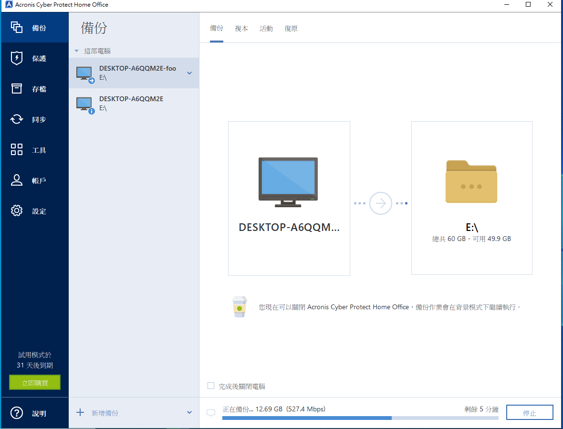Viewport: 563px width, 429px height.
Task: Open the 復原 tab
Action: [x=291, y=29]
